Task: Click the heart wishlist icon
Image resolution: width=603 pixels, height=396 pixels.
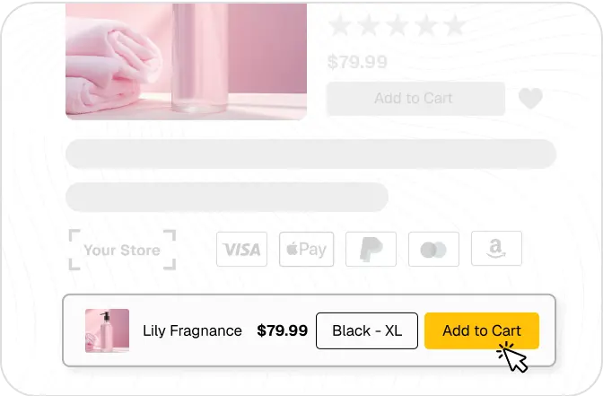Action: [530, 98]
